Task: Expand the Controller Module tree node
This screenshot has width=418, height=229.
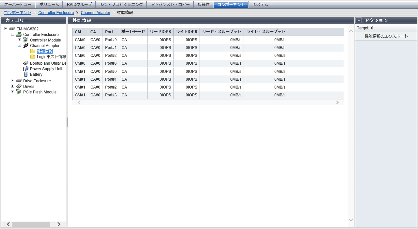Action: coord(19,40)
